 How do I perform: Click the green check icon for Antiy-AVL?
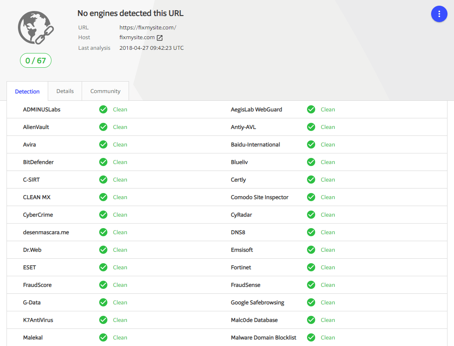pyautogui.click(x=311, y=127)
